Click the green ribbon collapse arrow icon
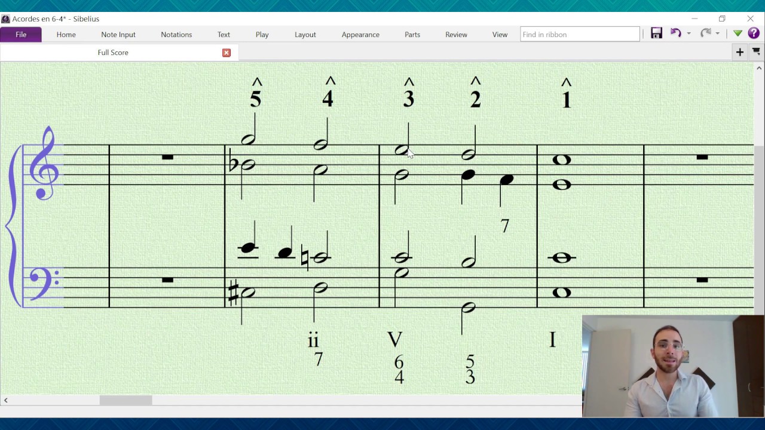The image size is (765, 430). [x=738, y=33]
